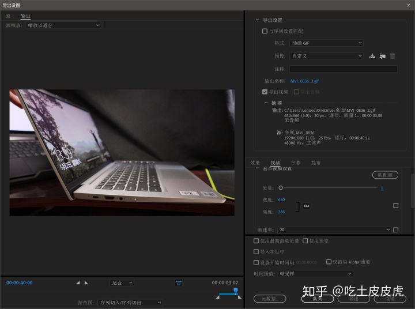
Task: Click the 元数据 button
Action: [270, 299]
